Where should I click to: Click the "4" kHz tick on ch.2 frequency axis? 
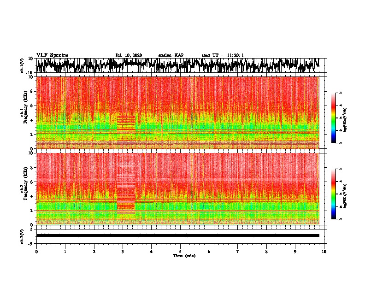32,196
